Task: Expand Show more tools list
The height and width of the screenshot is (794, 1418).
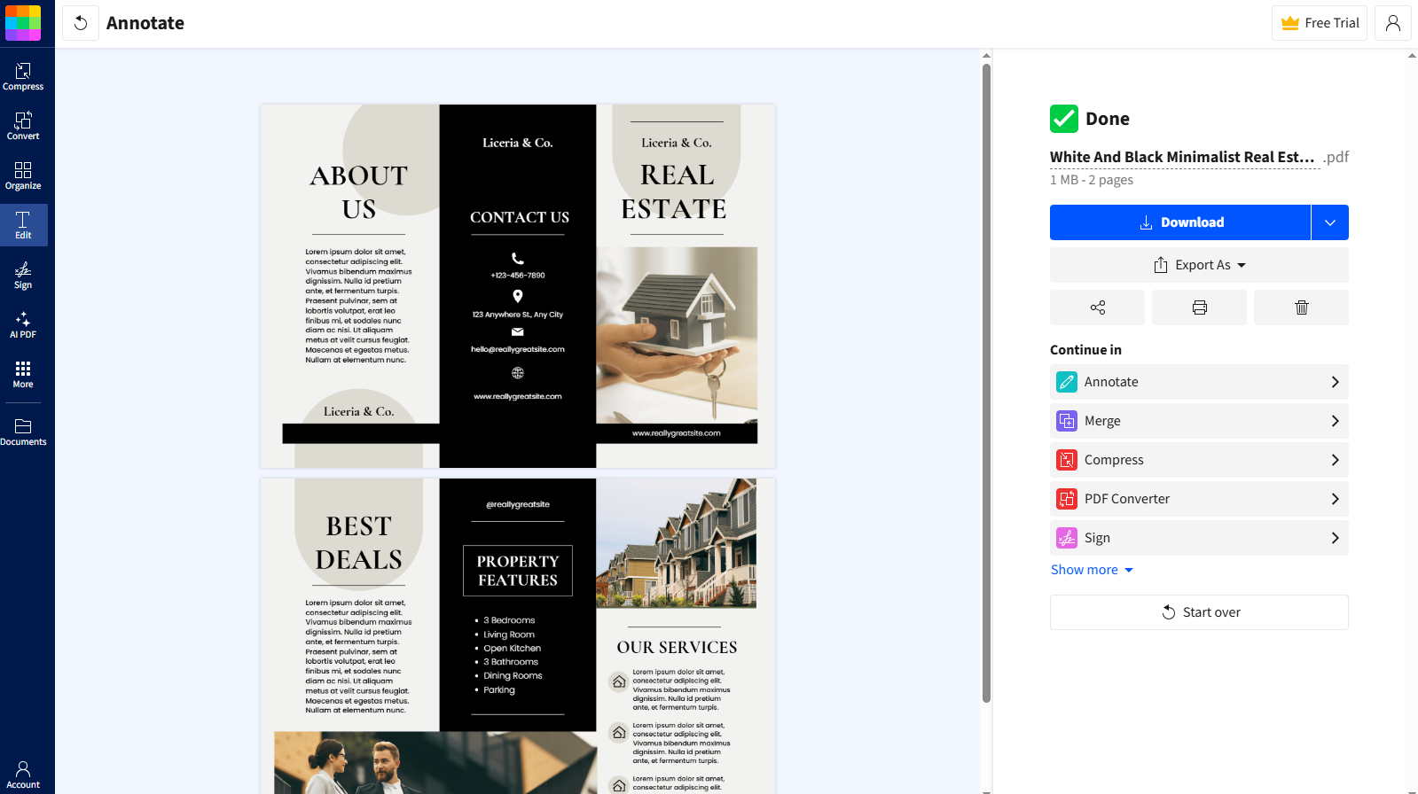Action: coord(1092,570)
